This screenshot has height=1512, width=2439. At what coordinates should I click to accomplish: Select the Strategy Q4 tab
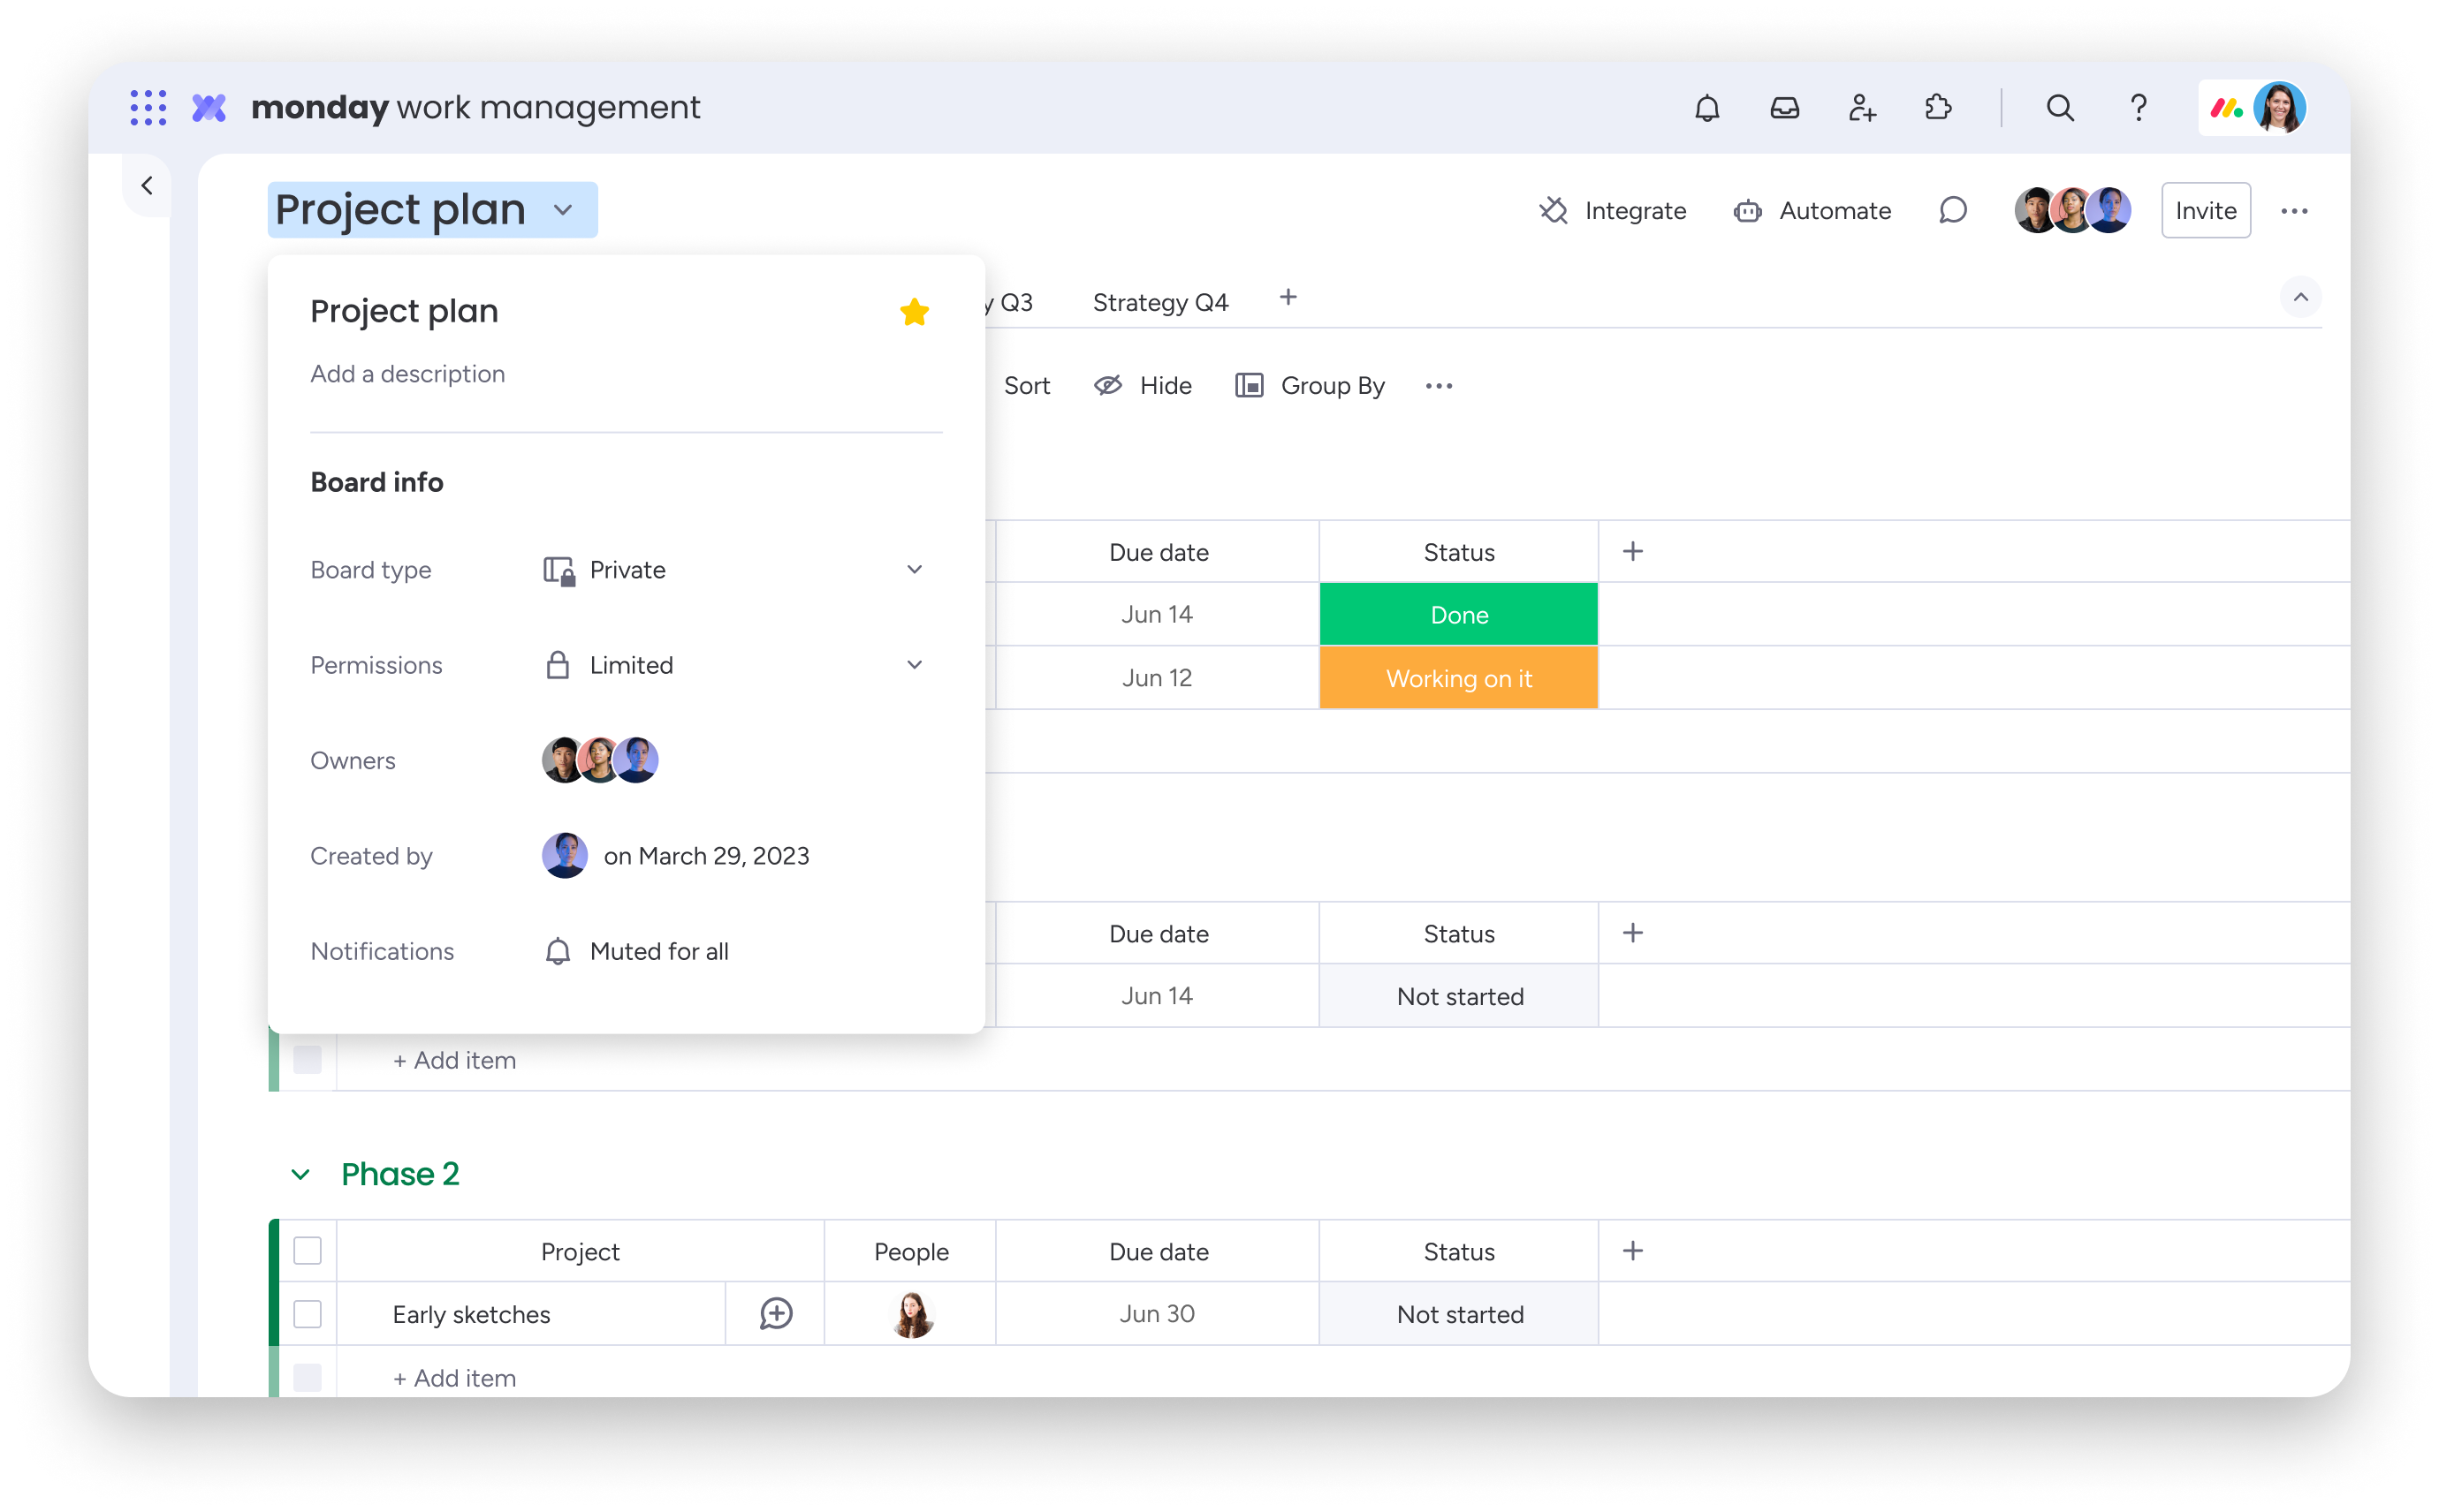(1159, 301)
